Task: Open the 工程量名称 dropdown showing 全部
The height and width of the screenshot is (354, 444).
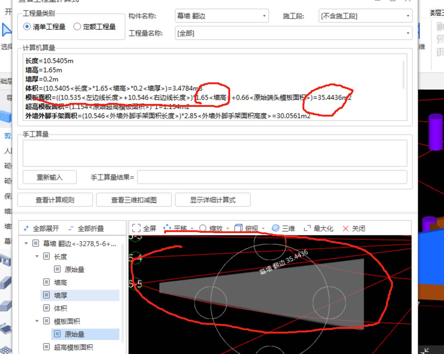Action: (293, 33)
